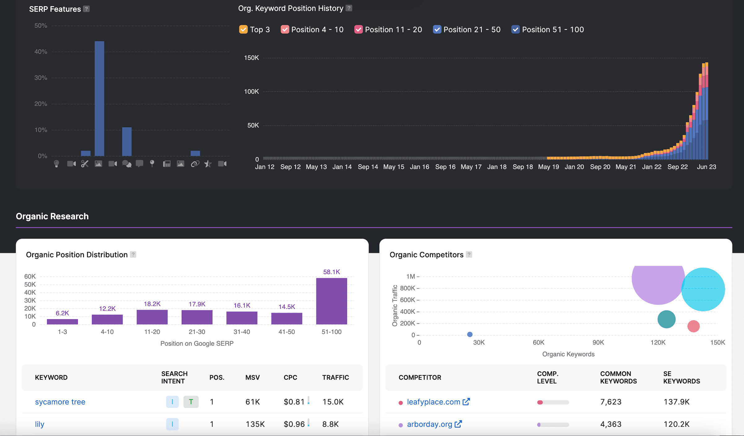Open the arborday.org competitor link
744x436 pixels.
pos(429,424)
